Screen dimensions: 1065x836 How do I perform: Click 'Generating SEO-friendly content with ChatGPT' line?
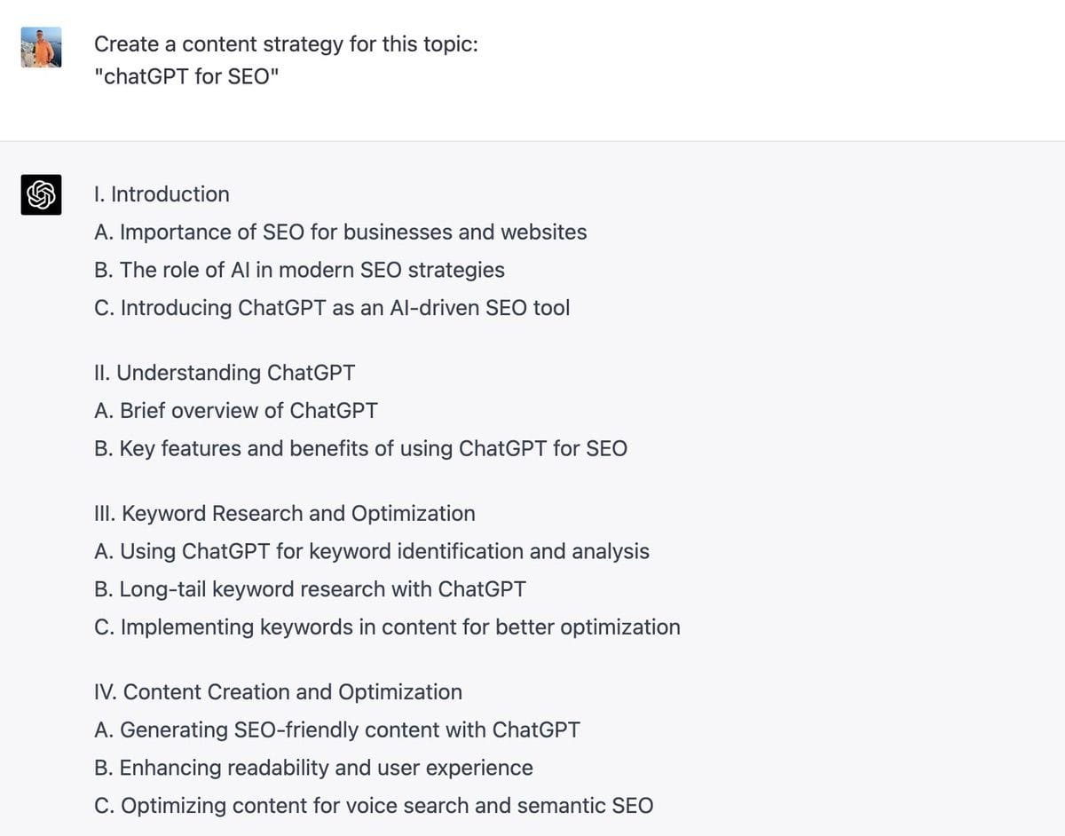(337, 730)
